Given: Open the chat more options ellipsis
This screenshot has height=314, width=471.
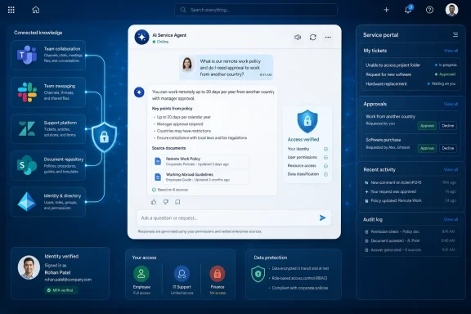Looking at the screenshot, I should pyautogui.click(x=328, y=38).
